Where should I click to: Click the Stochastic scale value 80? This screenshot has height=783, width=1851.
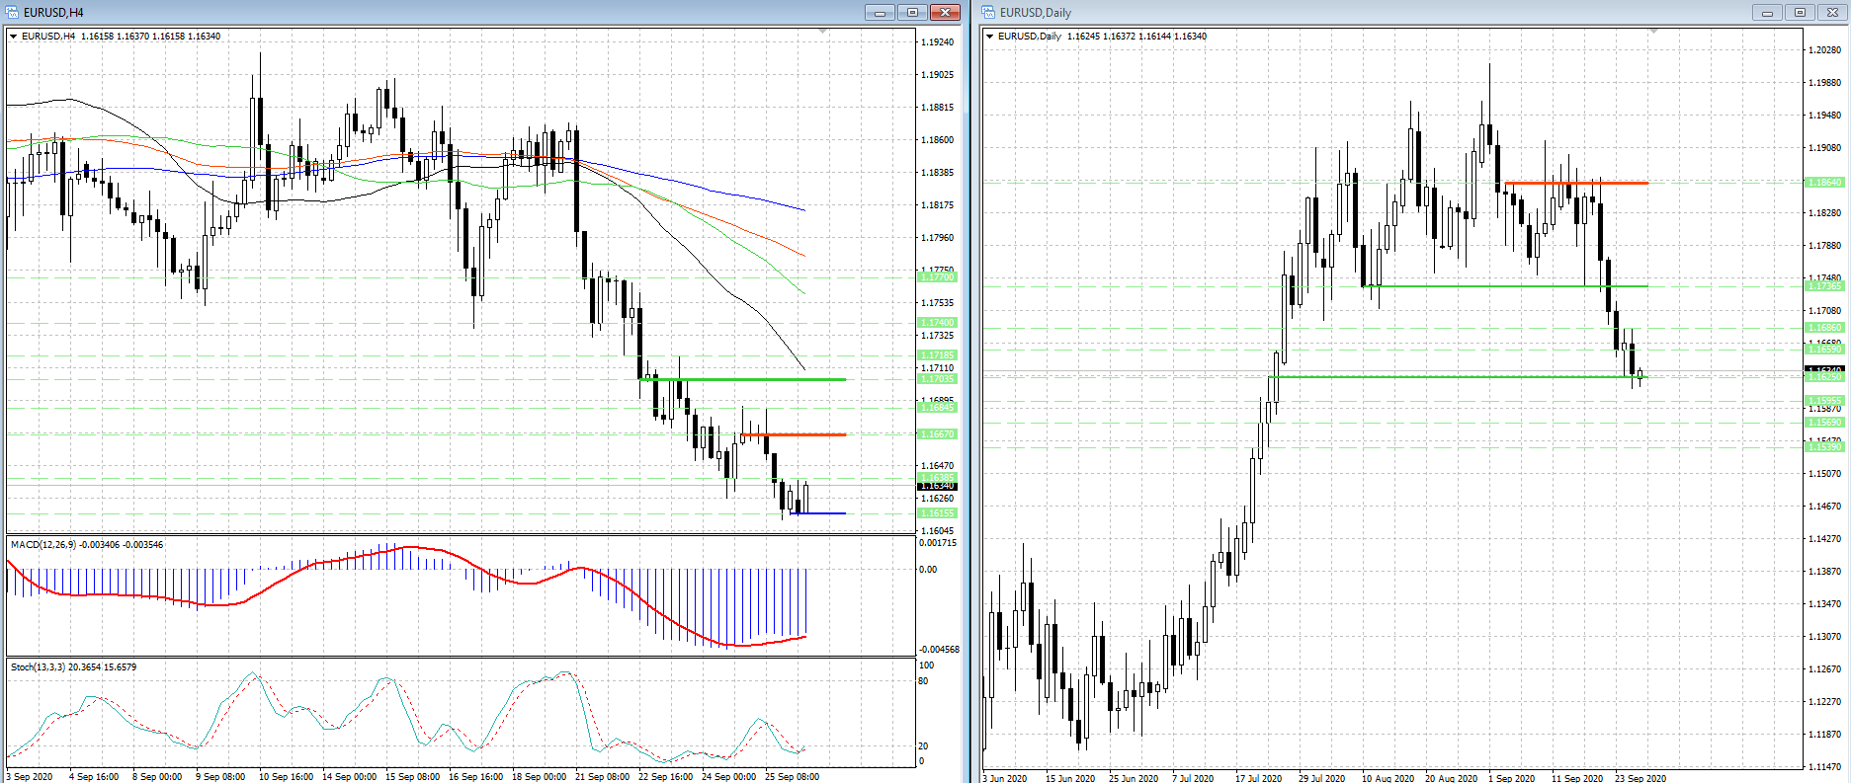(924, 681)
